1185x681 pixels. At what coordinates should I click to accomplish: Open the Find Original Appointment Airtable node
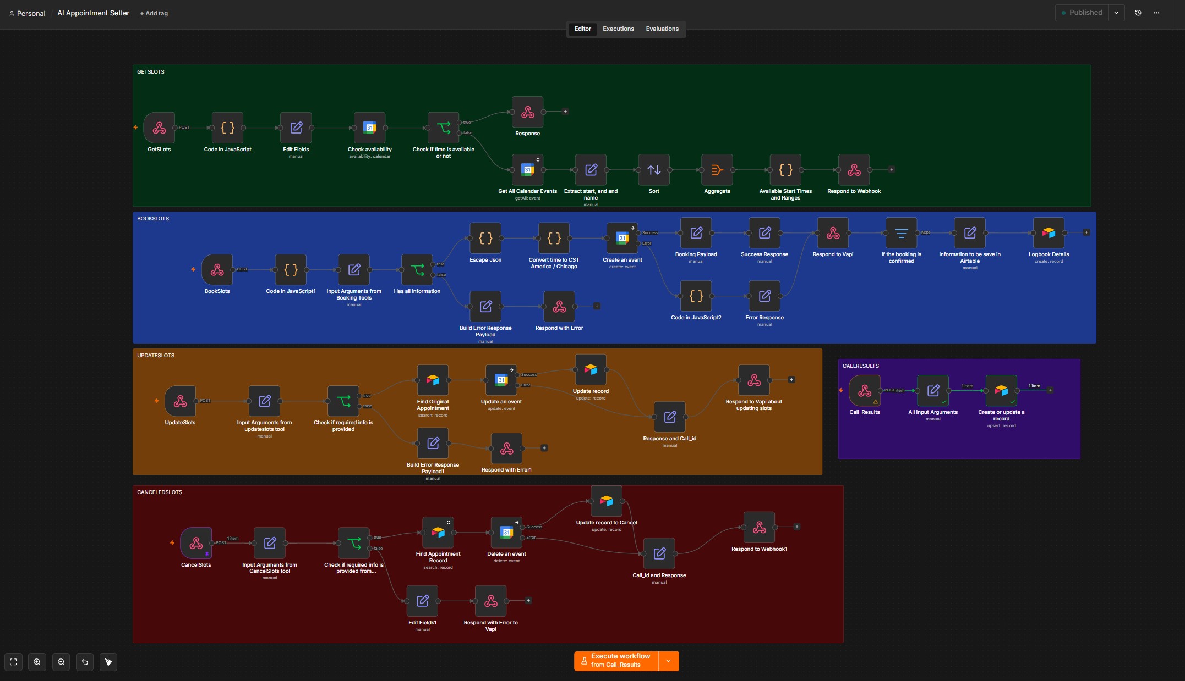coord(433,380)
